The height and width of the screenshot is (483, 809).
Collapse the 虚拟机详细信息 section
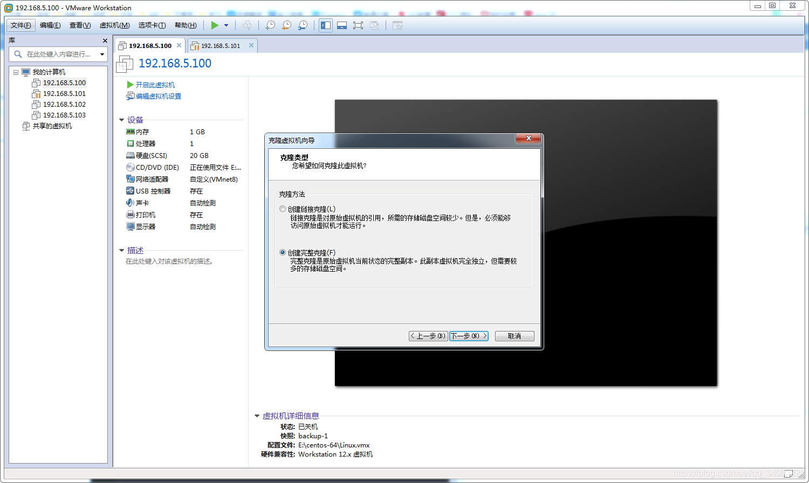point(257,416)
